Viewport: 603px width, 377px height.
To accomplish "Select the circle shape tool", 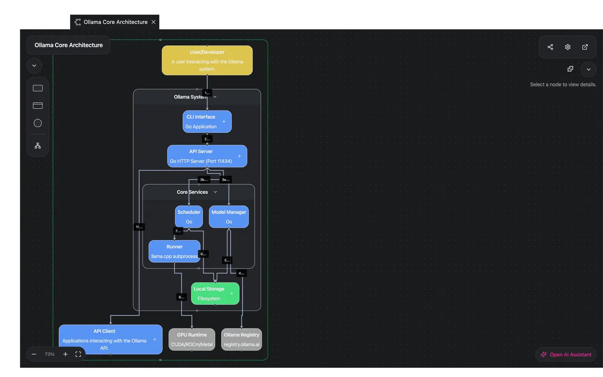I will (38, 123).
